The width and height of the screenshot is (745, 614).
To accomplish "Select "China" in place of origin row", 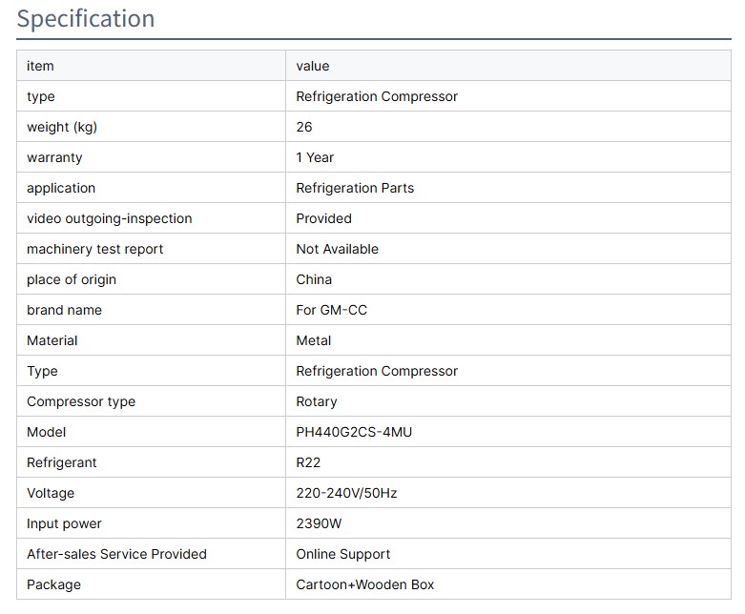I will tap(315, 279).
